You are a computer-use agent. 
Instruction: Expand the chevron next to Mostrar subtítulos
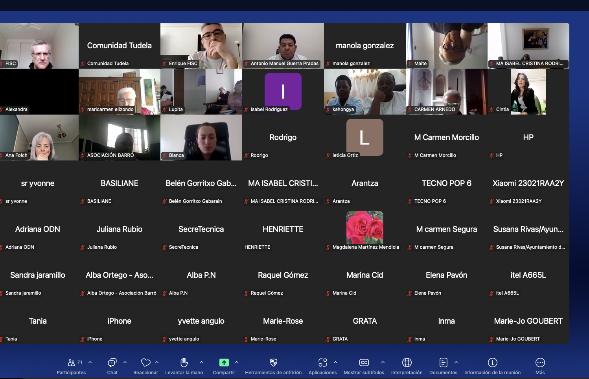coord(383,362)
